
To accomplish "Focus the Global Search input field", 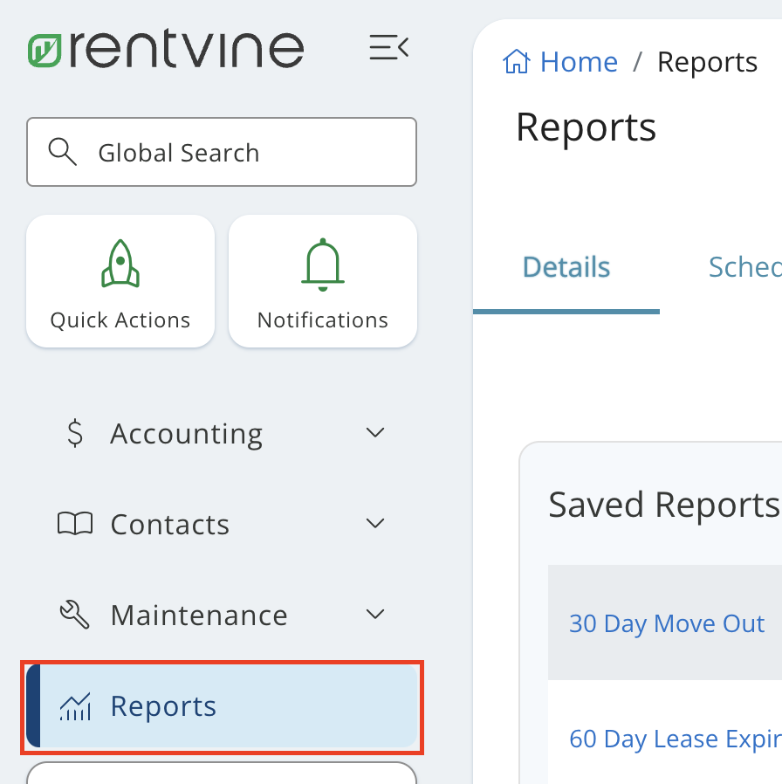I will coord(244,153).
